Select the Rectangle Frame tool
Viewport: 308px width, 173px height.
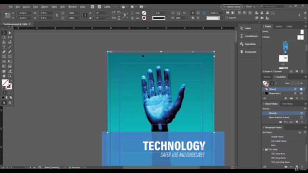point(4,57)
